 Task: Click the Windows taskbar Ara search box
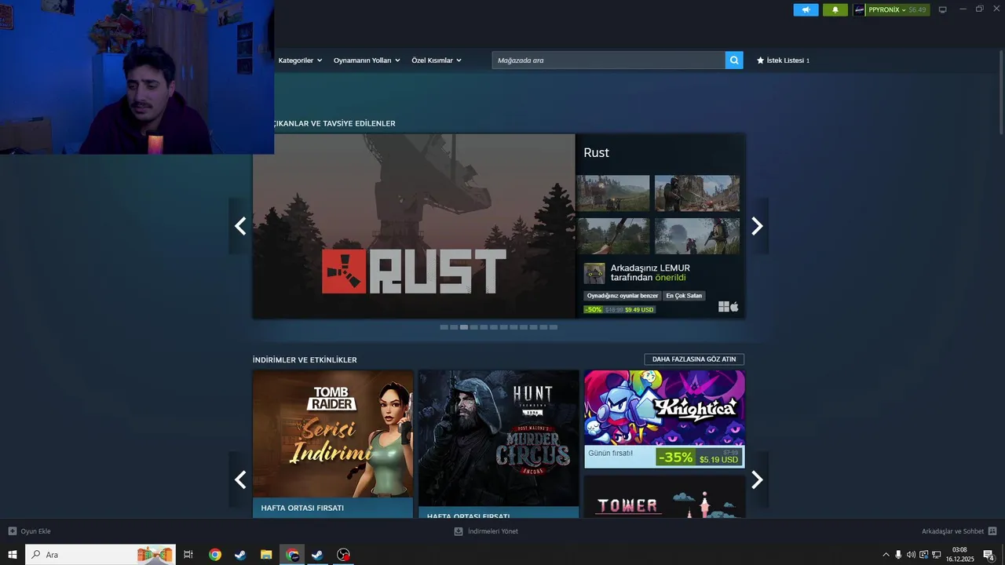[x=100, y=555]
